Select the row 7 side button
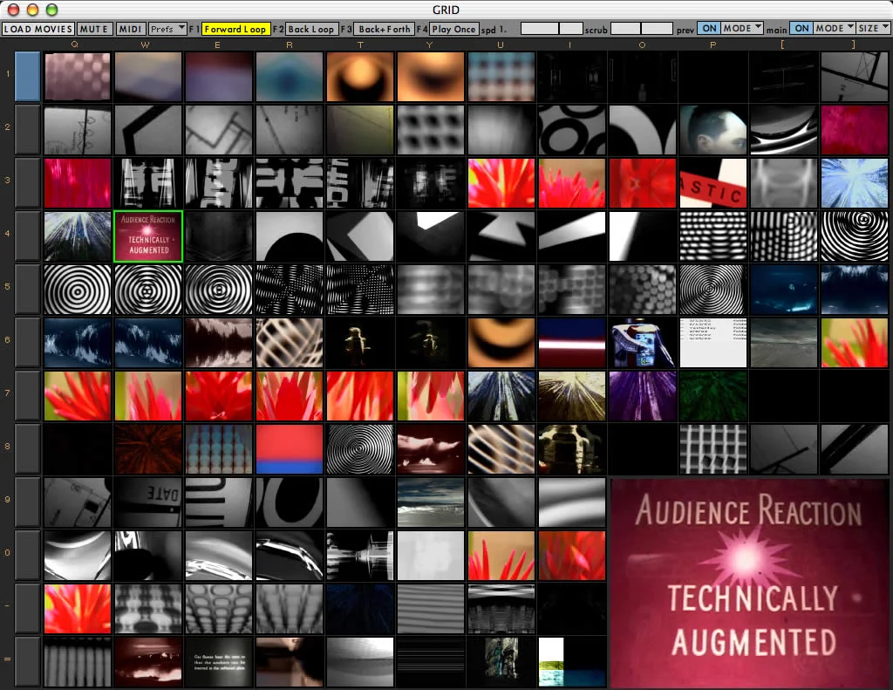The height and width of the screenshot is (690, 893). click(x=27, y=395)
